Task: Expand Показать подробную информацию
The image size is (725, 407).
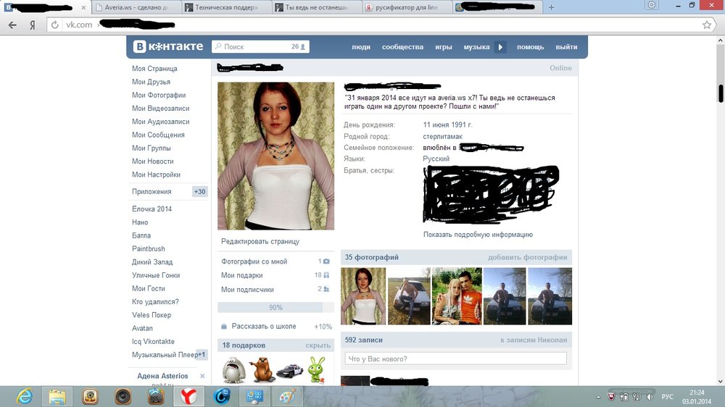Action: (x=478, y=235)
